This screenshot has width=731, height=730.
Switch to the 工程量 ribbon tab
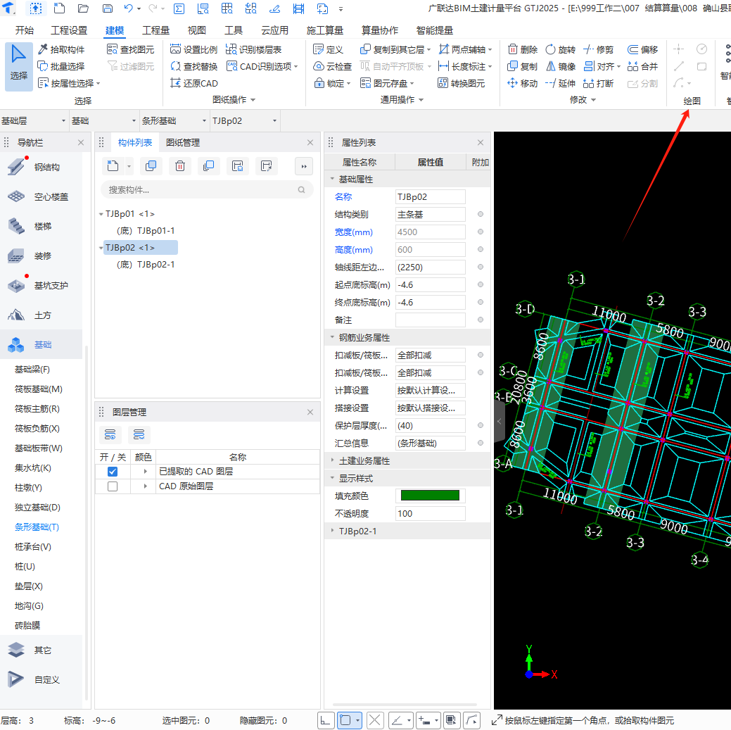pos(155,30)
